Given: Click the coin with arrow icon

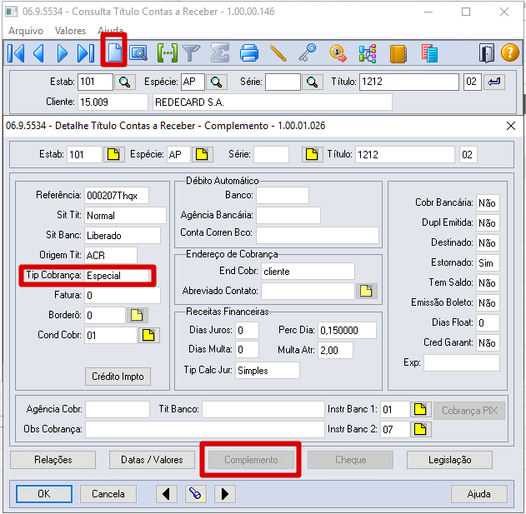Looking at the screenshot, I should coord(338,53).
